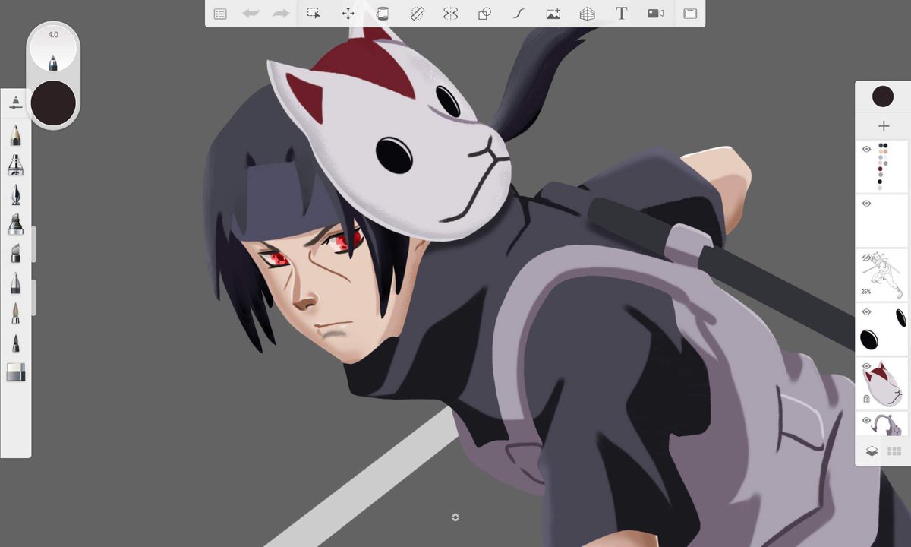
Task: Select the ink fountain pen brush
Action: [x=16, y=194]
